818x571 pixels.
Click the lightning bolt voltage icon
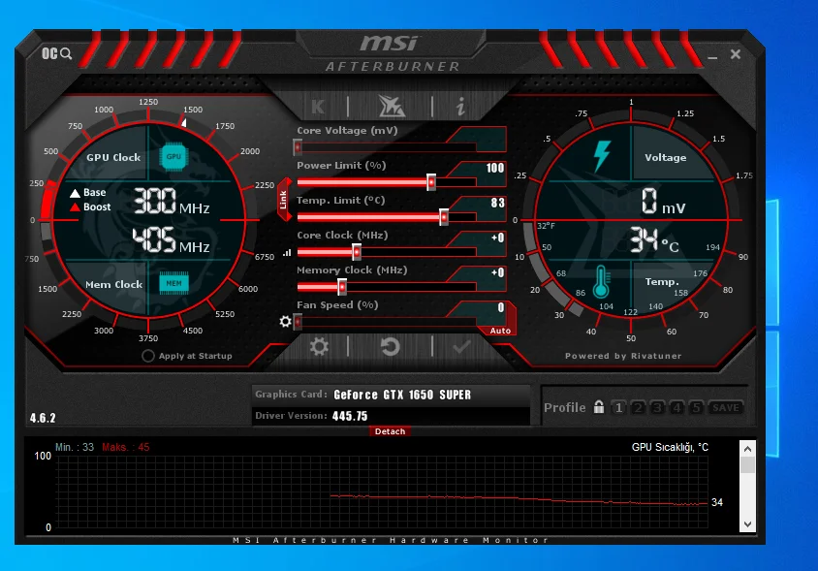pyautogui.click(x=602, y=156)
